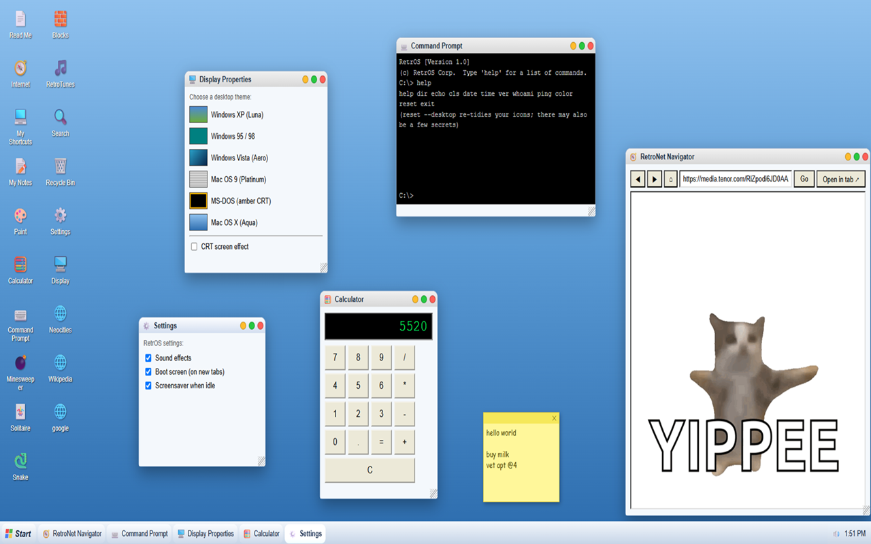Open the google desktop icon
Image resolution: width=871 pixels, height=544 pixels.
point(61,417)
